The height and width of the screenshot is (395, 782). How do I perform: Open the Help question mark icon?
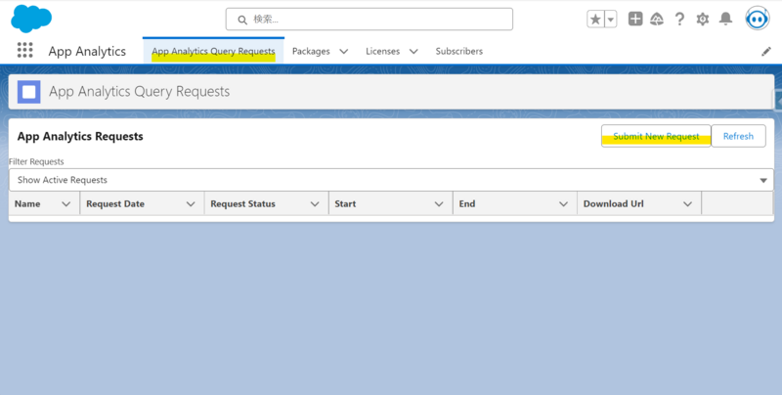pos(679,20)
